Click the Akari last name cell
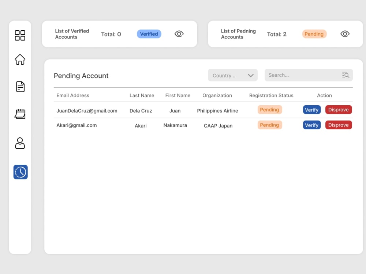This screenshot has width=366, height=274. [141, 126]
